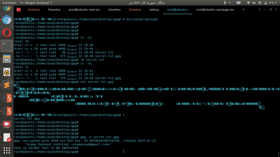This screenshot has height=157, width=280.
Task: Switch to root@ubuntu: openpgp-rev tab
Action: click(x=215, y=10)
